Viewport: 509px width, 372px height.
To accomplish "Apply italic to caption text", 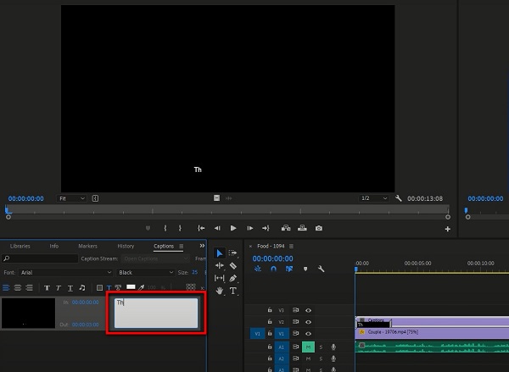I will click(x=59, y=287).
